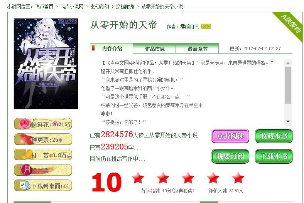Tip the author using 打赏 button

click(x=43, y=154)
